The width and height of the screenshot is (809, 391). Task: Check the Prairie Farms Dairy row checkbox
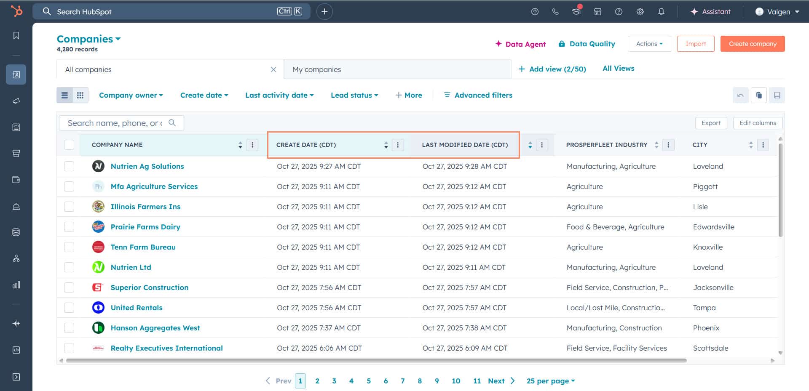click(x=69, y=227)
